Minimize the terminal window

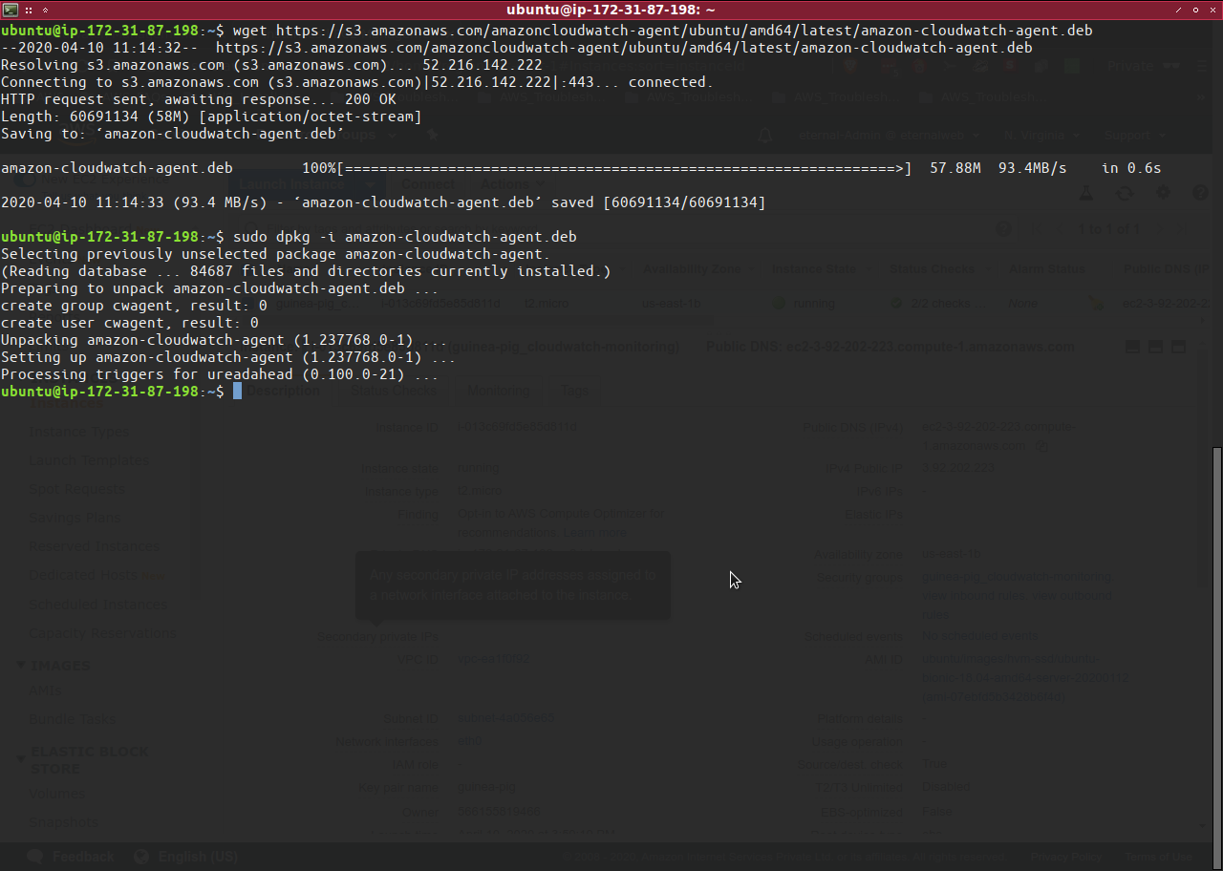1177,9
